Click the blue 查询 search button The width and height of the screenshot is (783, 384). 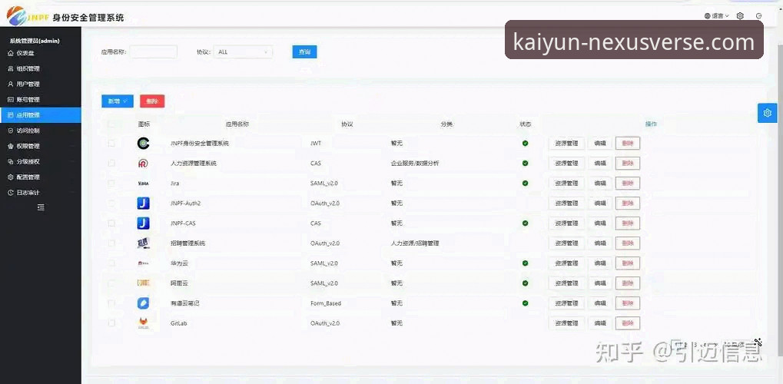pyautogui.click(x=304, y=52)
